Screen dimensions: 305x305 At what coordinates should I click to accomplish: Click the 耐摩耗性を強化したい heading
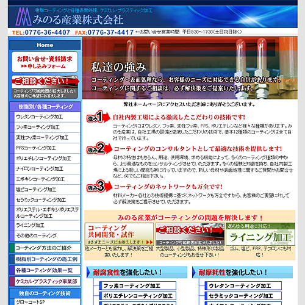[242, 272]
